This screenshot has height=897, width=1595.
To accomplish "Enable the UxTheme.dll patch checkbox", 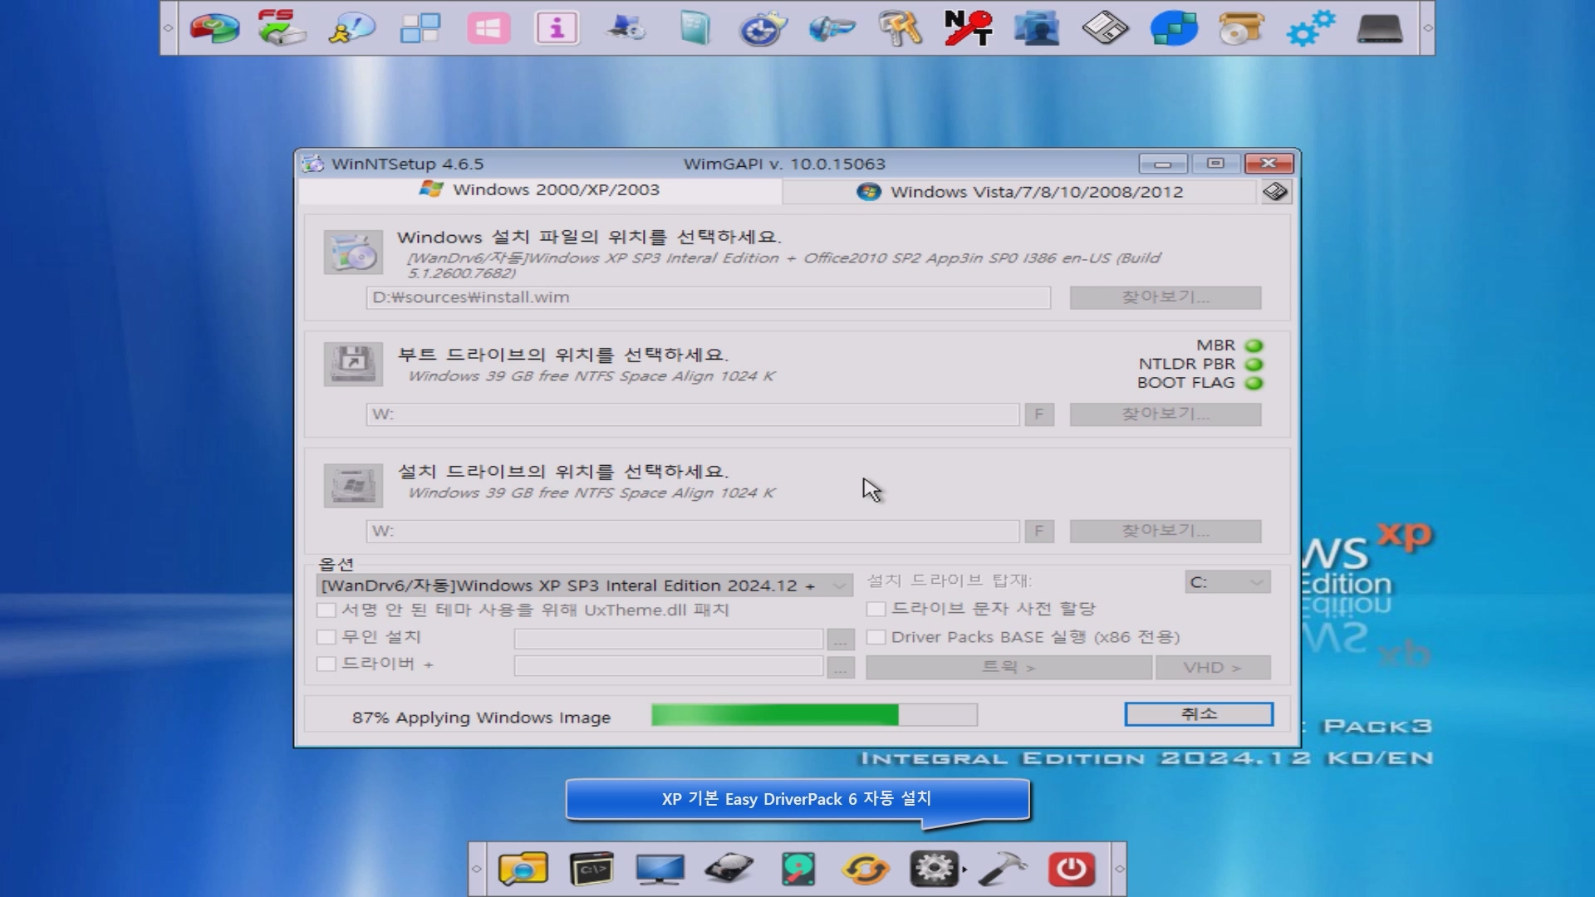I will (x=326, y=610).
